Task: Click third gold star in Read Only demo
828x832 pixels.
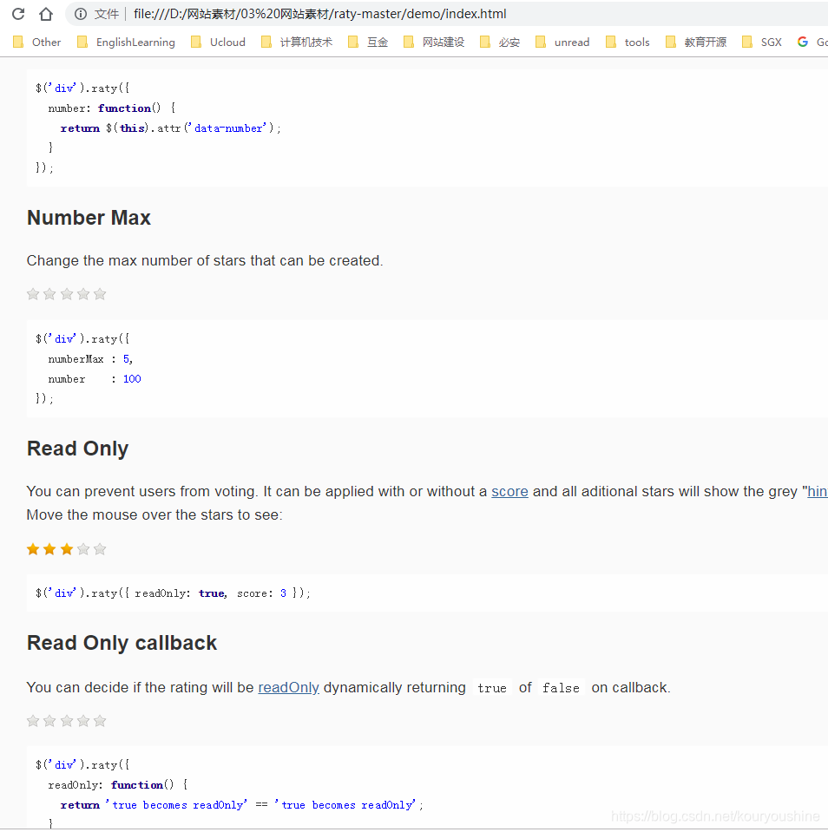Action: (x=66, y=549)
